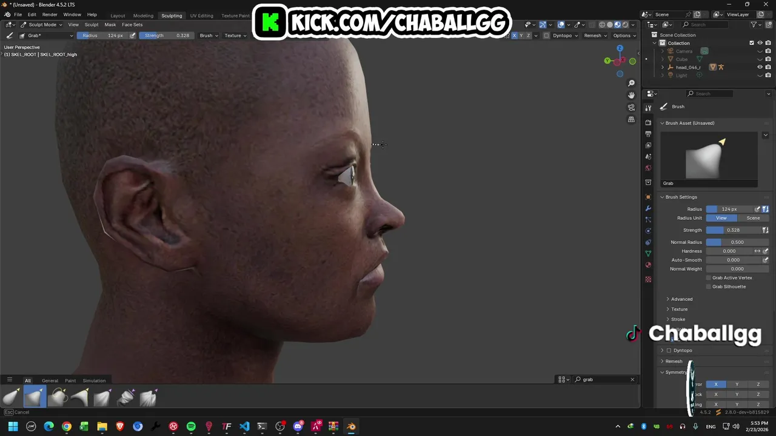
Task: Click the viewport zoom magnifier icon
Action: click(631, 83)
